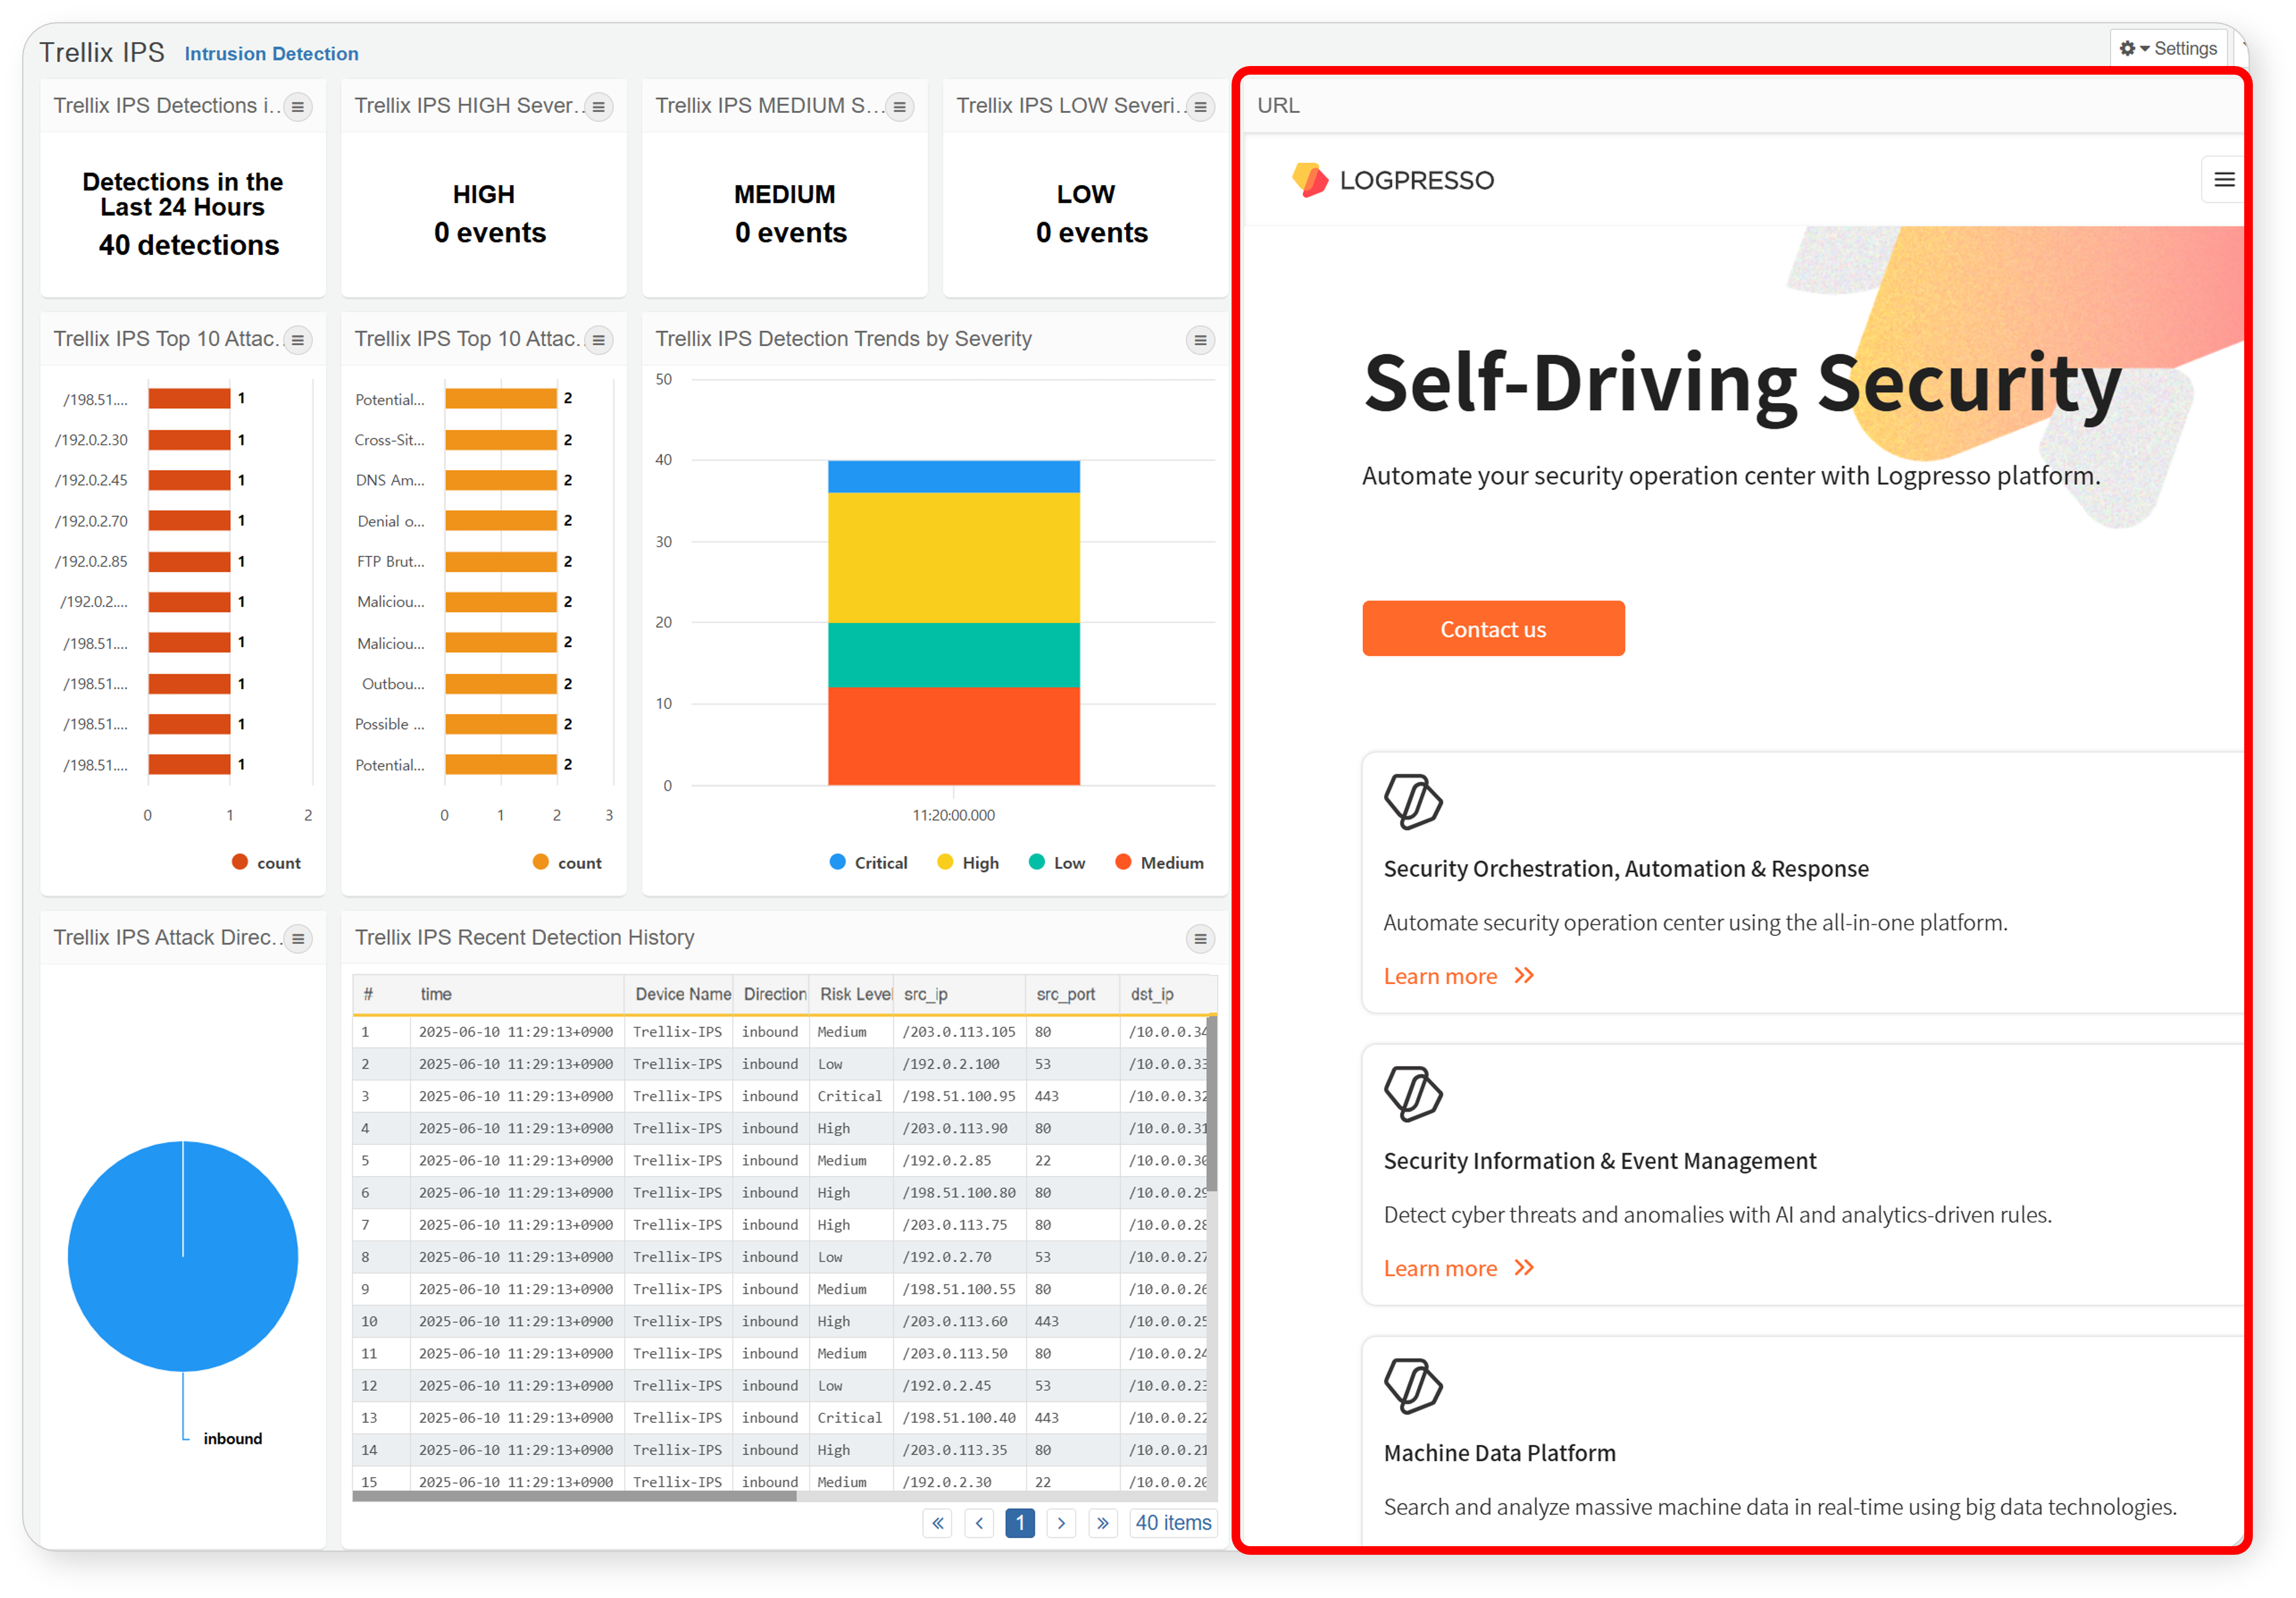Toggle count legend in attack names chart

point(567,863)
